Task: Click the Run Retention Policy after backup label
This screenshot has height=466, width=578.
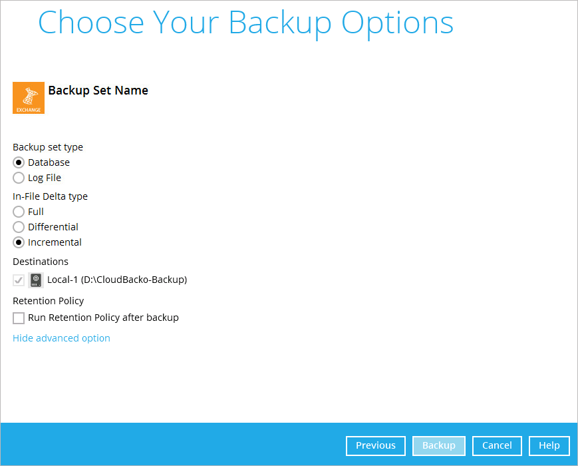Action: coord(103,318)
